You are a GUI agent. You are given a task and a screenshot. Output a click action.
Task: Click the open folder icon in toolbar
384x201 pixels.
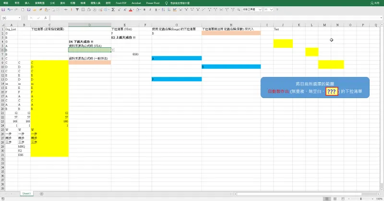click(x=35, y=10)
